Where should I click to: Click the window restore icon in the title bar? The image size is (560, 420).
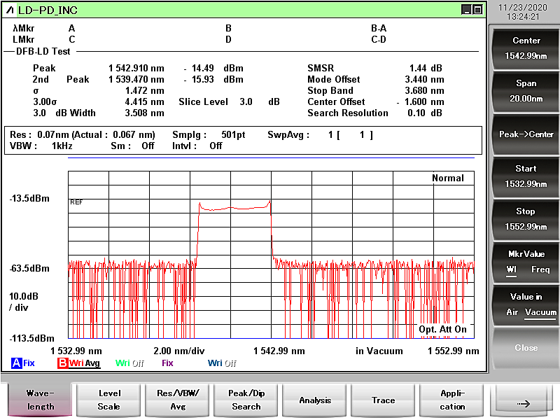tap(477, 10)
